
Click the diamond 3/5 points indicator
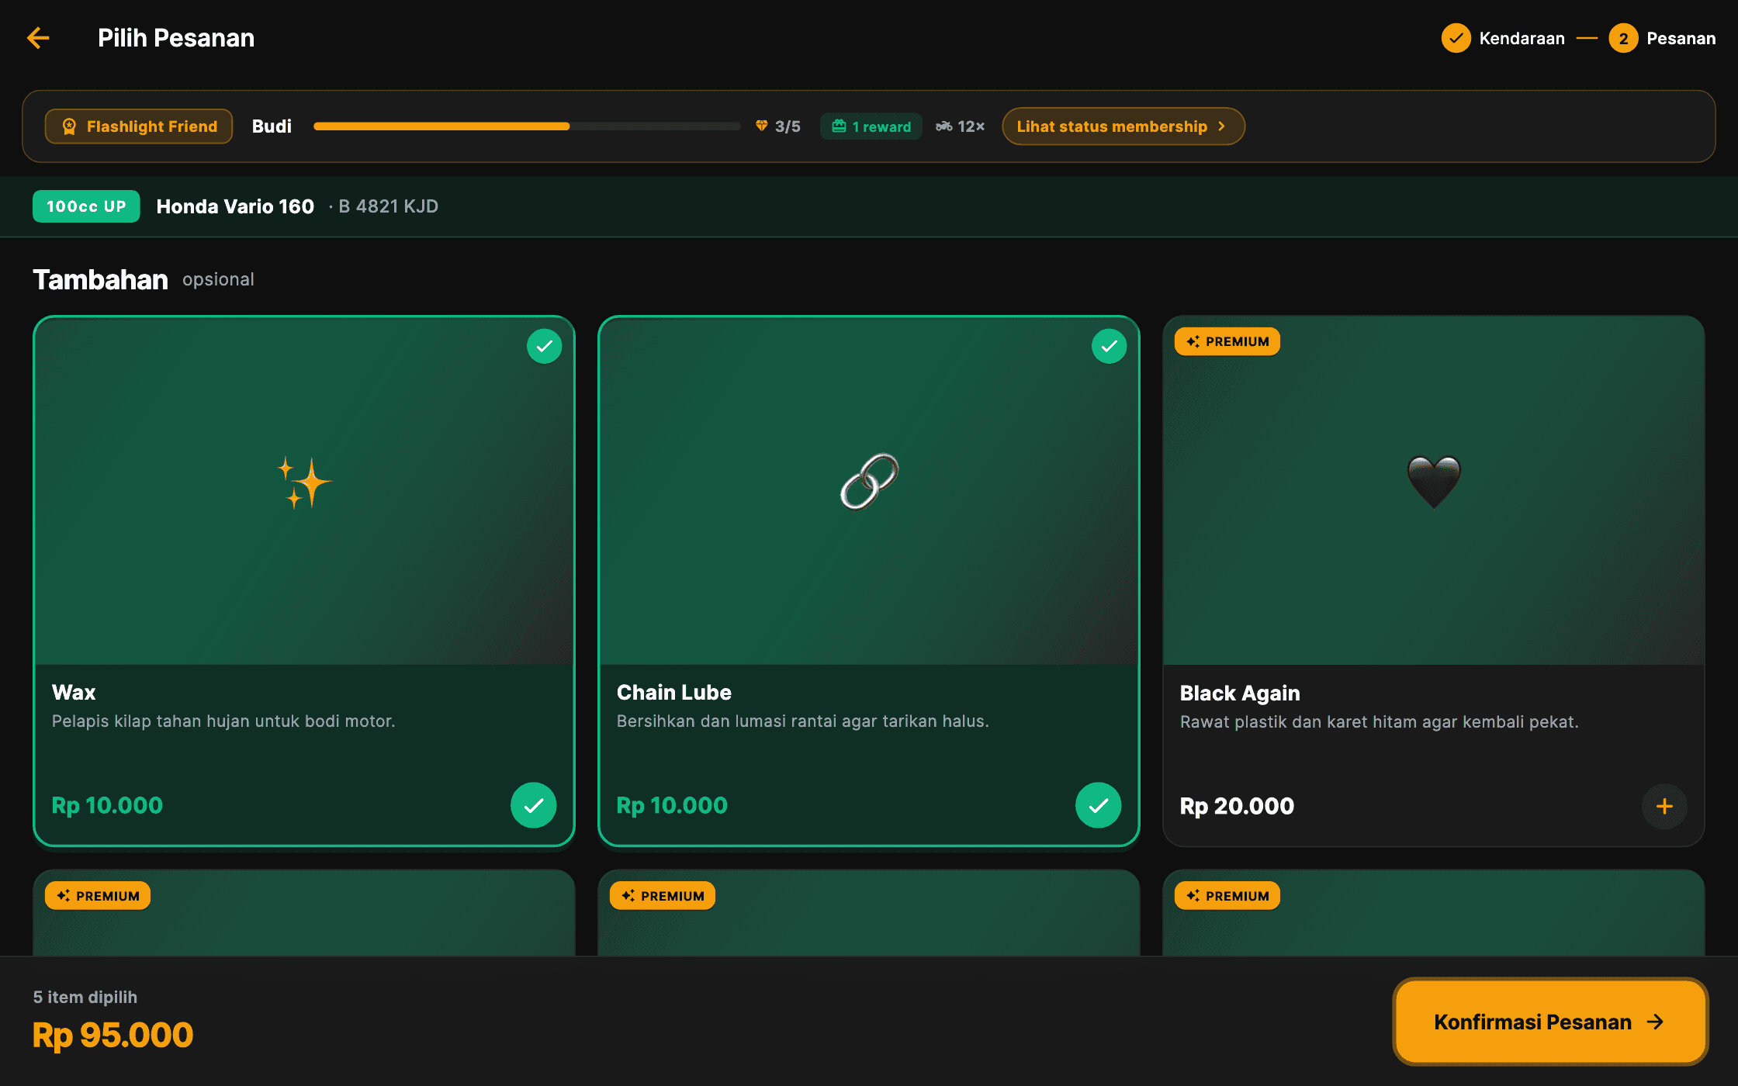778,126
